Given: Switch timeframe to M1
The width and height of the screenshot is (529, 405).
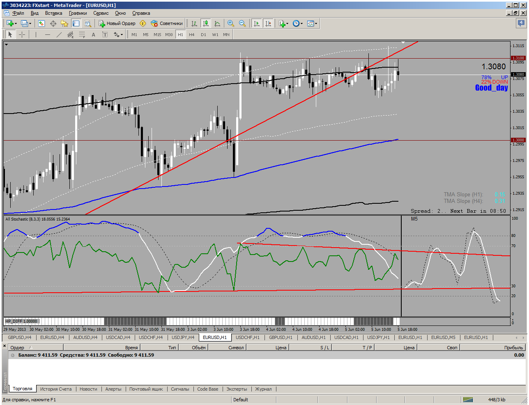Looking at the screenshot, I should click(x=134, y=34).
